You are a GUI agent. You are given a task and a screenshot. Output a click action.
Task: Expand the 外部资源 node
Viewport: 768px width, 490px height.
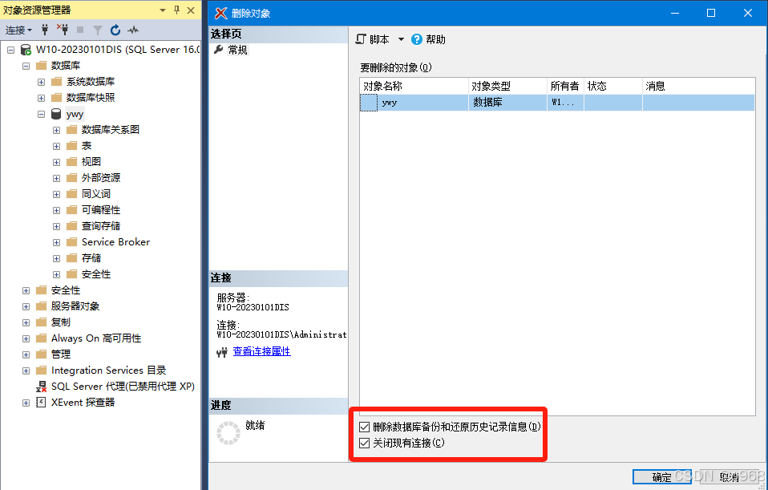point(56,178)
